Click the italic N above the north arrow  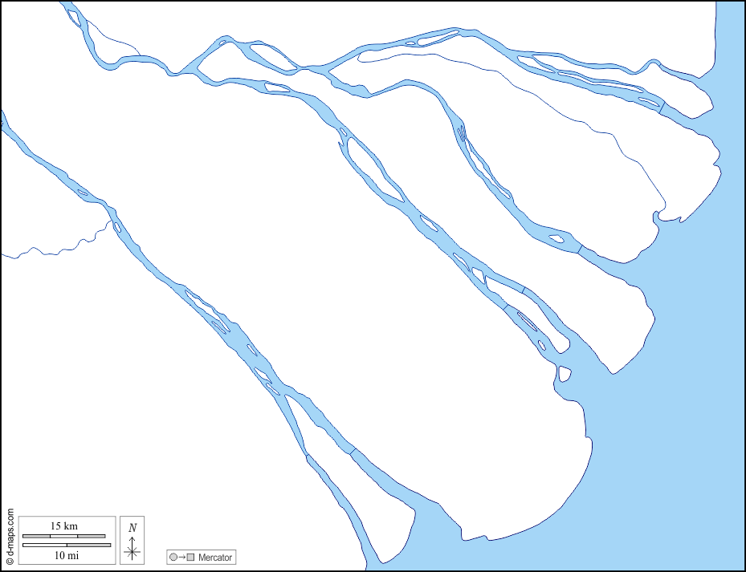click(x=132, y=528)
